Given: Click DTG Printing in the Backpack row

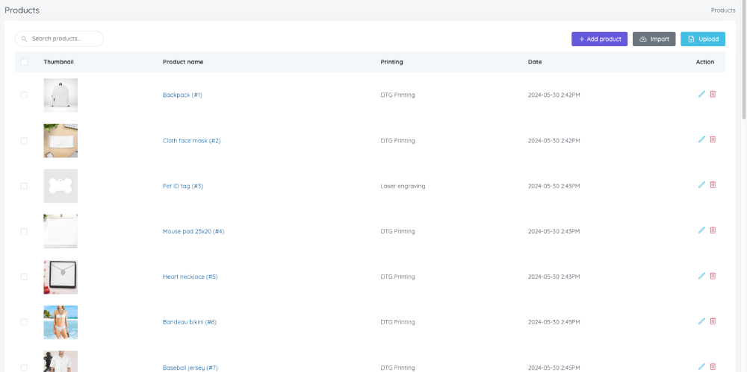Looking at the screenshot, I should pos(398,95).
